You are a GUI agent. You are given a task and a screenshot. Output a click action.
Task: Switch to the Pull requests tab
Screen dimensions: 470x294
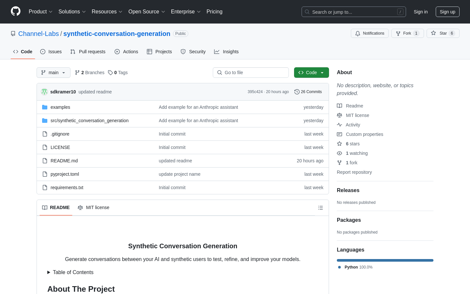pyautogui.click(x=88, y=52)
